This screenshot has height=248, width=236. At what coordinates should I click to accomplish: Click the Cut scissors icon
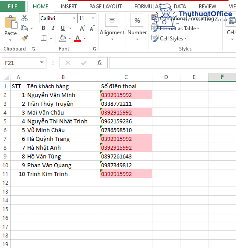click(x=25, y=18)
